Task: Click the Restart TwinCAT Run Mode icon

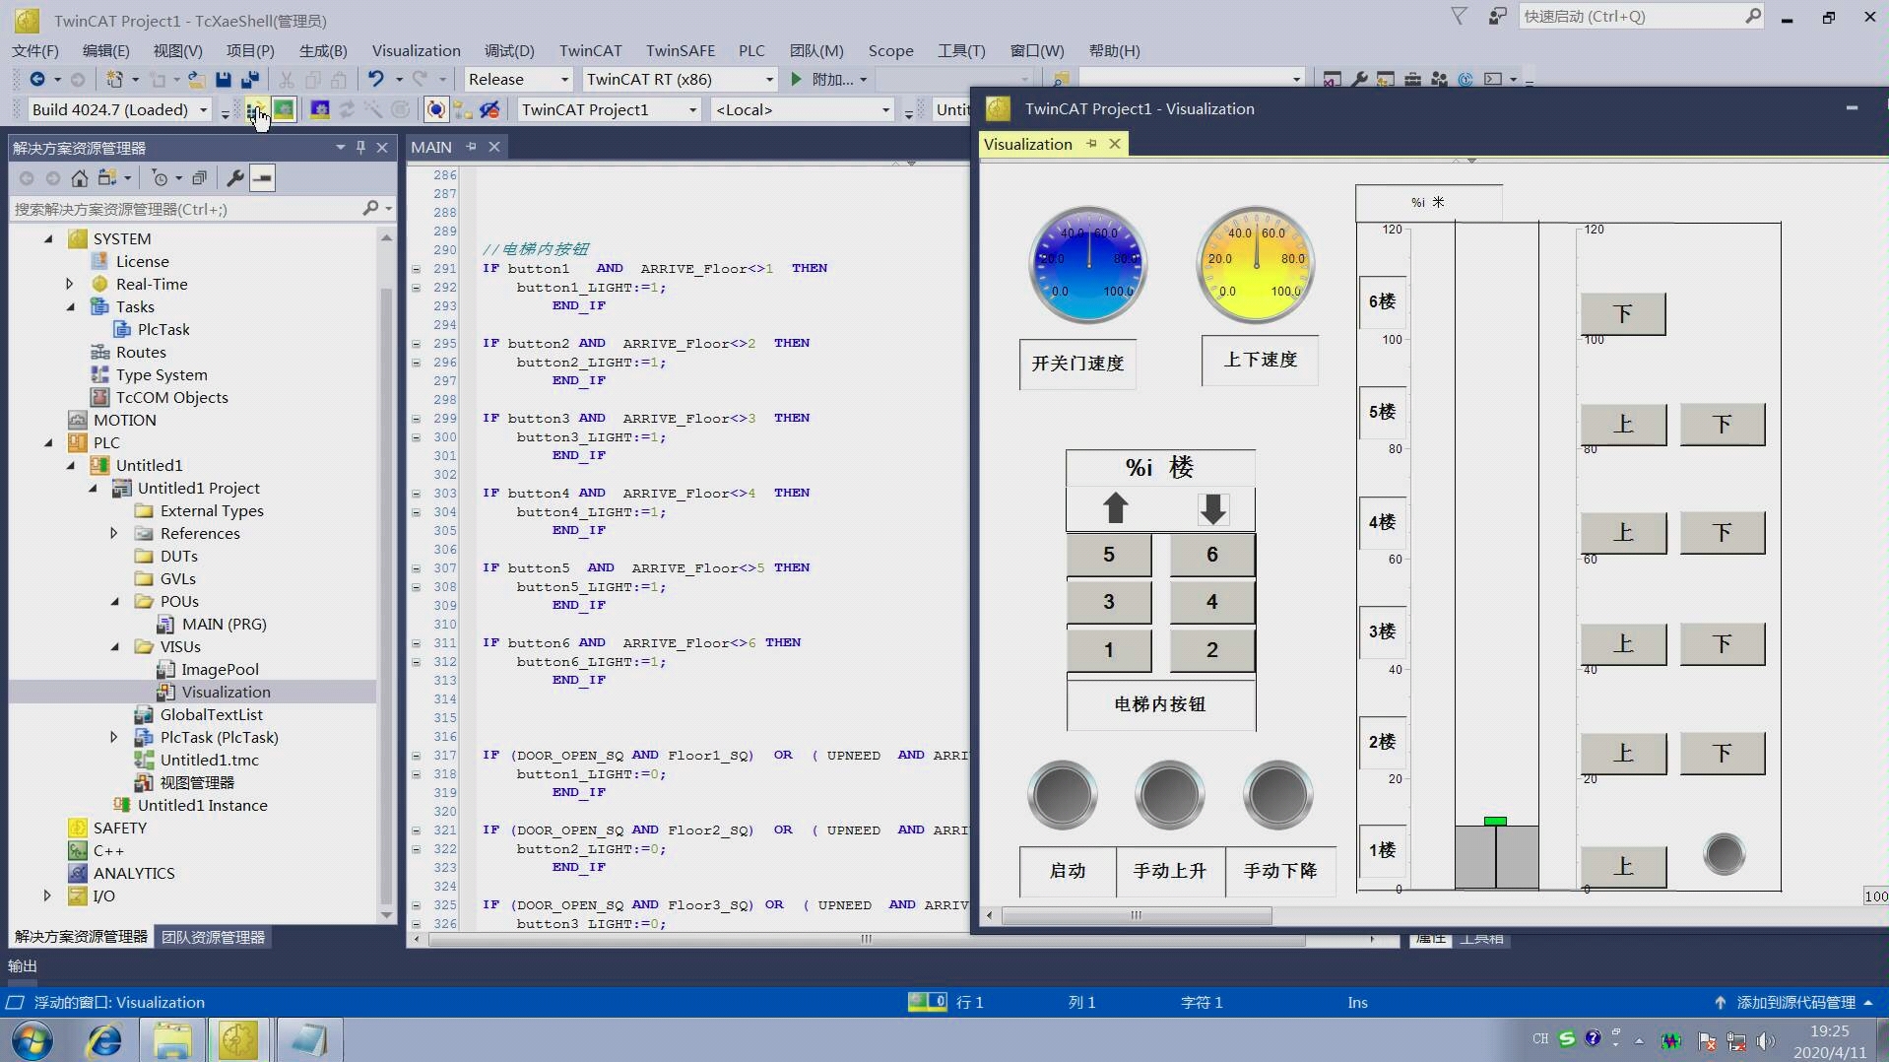Action: [x=284, y=109]
